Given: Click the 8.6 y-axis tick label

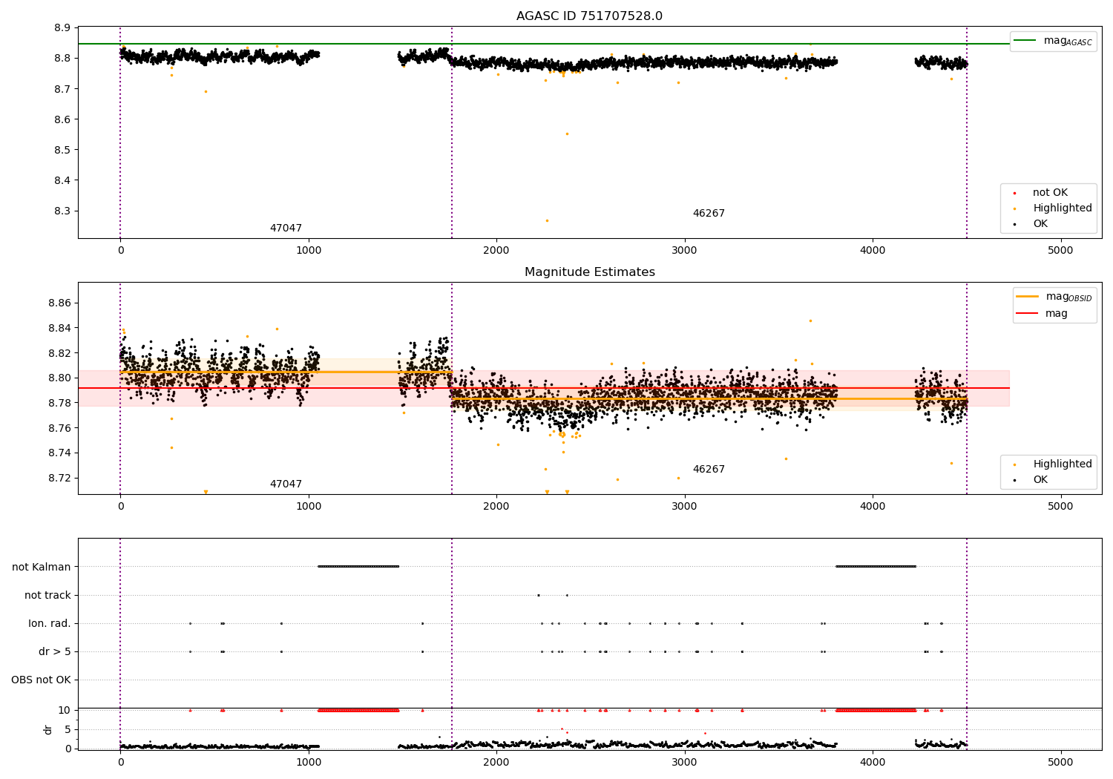Looking at the screenshot, I should [62, 119].
